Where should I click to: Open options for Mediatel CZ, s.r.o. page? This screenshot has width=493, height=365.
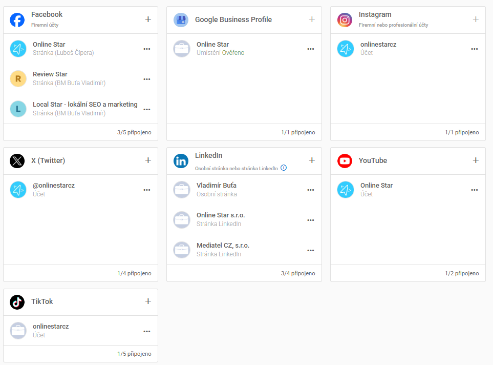click(311, 251)
